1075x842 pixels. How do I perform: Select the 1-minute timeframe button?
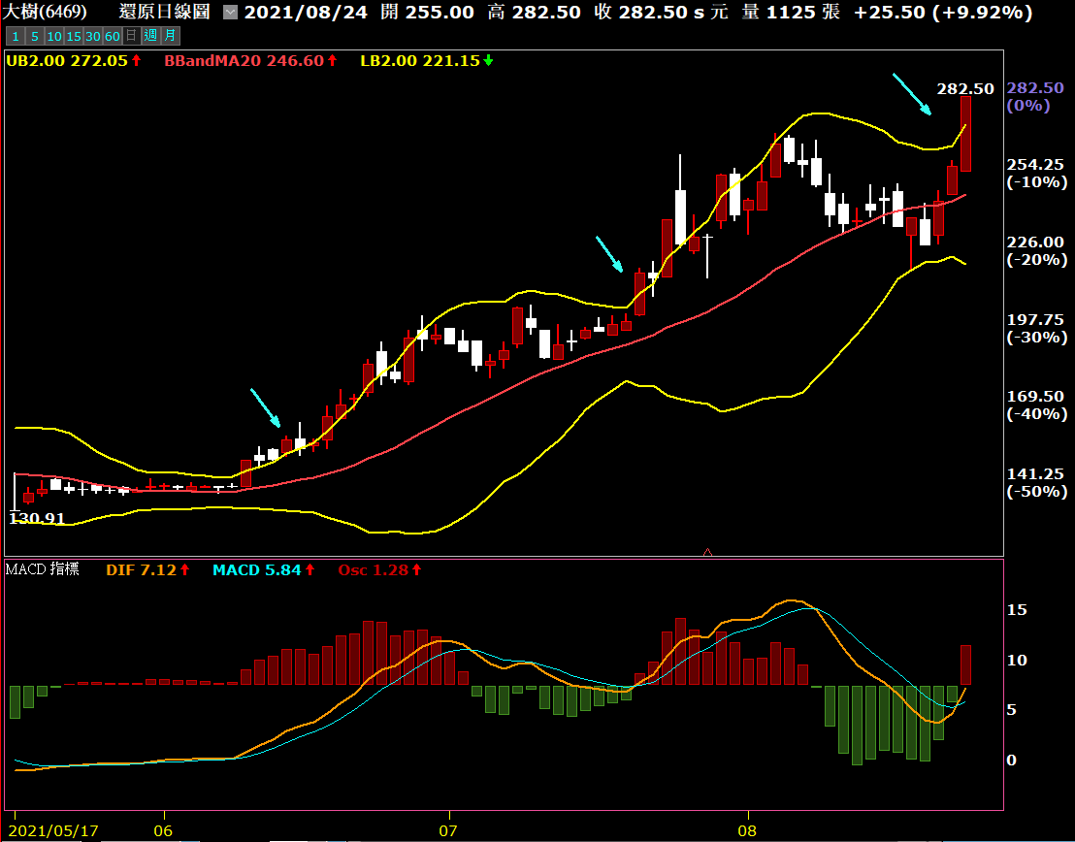point(15,36)
